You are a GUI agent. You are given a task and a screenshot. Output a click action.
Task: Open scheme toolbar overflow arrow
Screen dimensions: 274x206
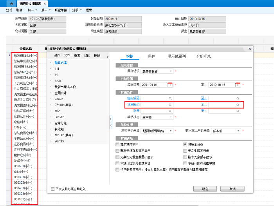108,57
